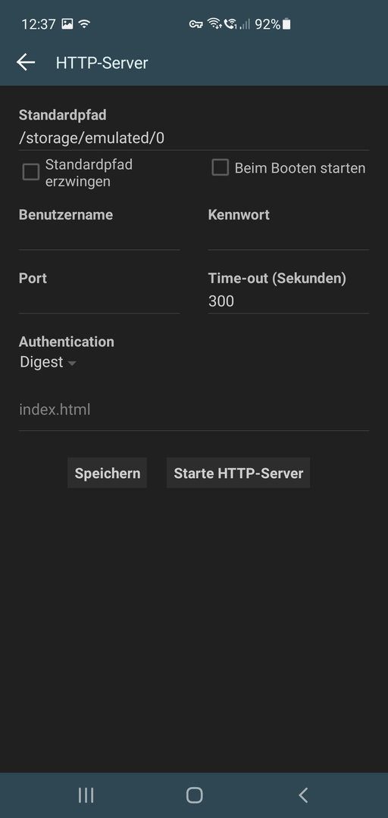Viewport: 388px width, 818px height.
Task: Start server with Starte HTTP-Server button
Action: point(238,473)
